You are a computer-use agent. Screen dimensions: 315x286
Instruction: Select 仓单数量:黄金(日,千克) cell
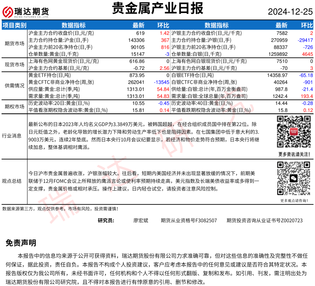pyautogui.click(x=53, y=54)
